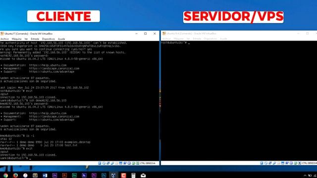Click hard disk indicator in server window status bar
The width and height of the screenshot is (317, 178).
tap(262, 163)
